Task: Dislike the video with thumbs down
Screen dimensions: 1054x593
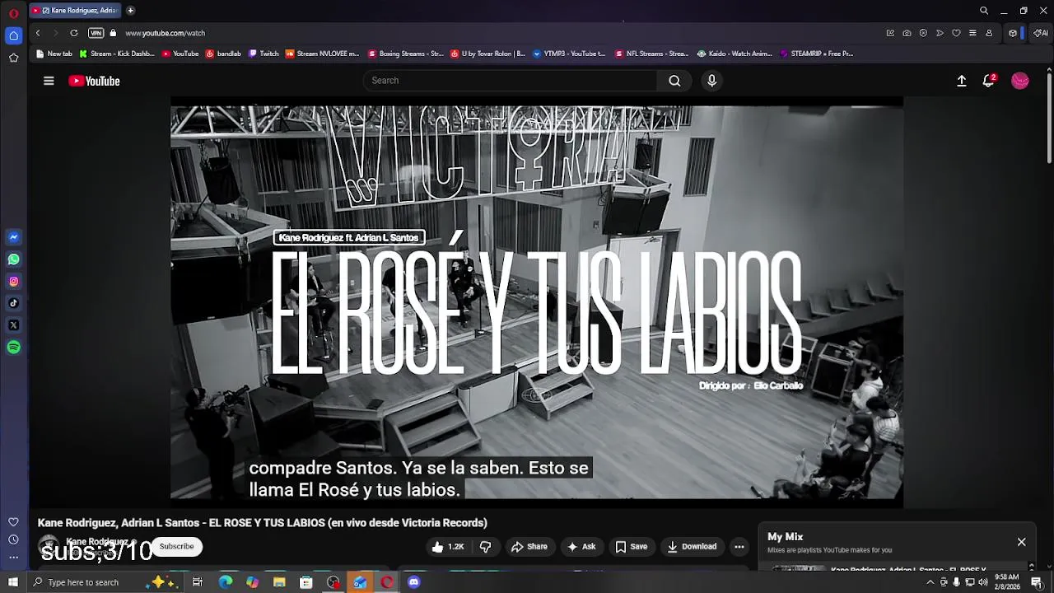Action: pyautogui.click(x=485, y=547)
